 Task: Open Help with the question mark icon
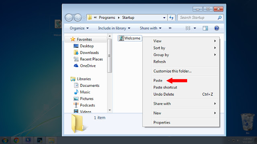pyautogui.click(x=216, y=28)
